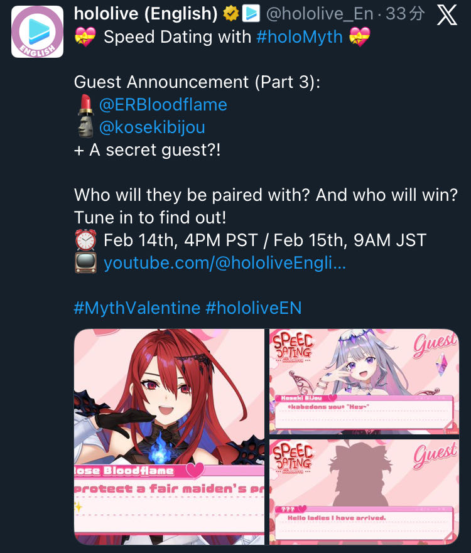View the secret guest silhouette image
The height and width of the screenshot is (553, 471).
364,492
